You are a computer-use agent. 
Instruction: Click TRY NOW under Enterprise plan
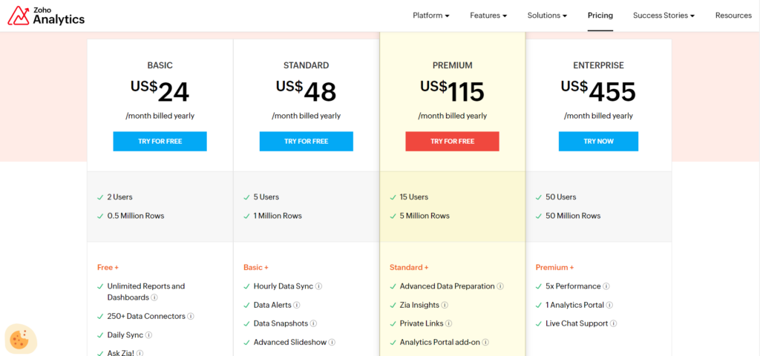pyautogui.click(x=599, y=142)
